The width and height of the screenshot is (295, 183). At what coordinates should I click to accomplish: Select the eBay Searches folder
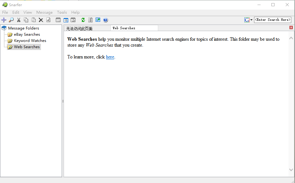click(27, 34)
